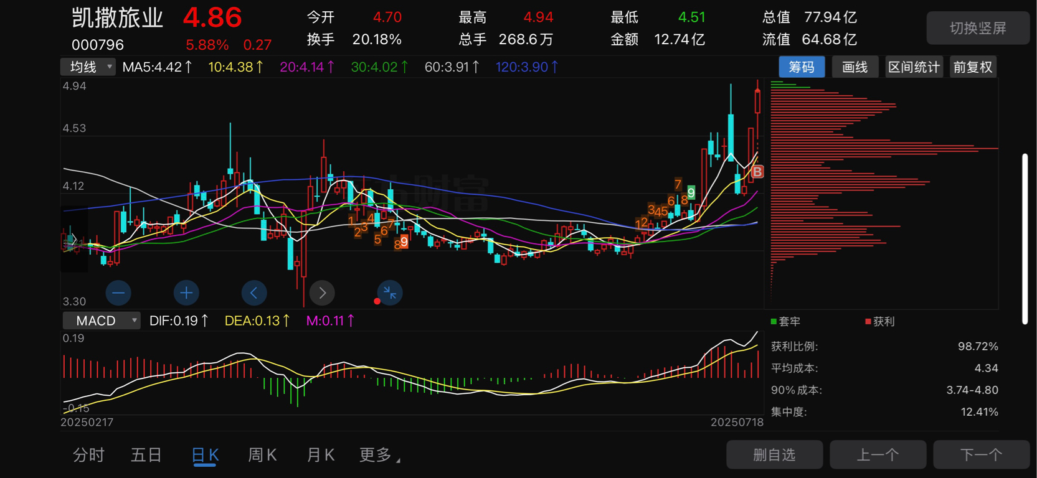Tap the collapse arrows icon
Image resolution: width=1037 pixels, height=478 pixels.
pos(390,293)
